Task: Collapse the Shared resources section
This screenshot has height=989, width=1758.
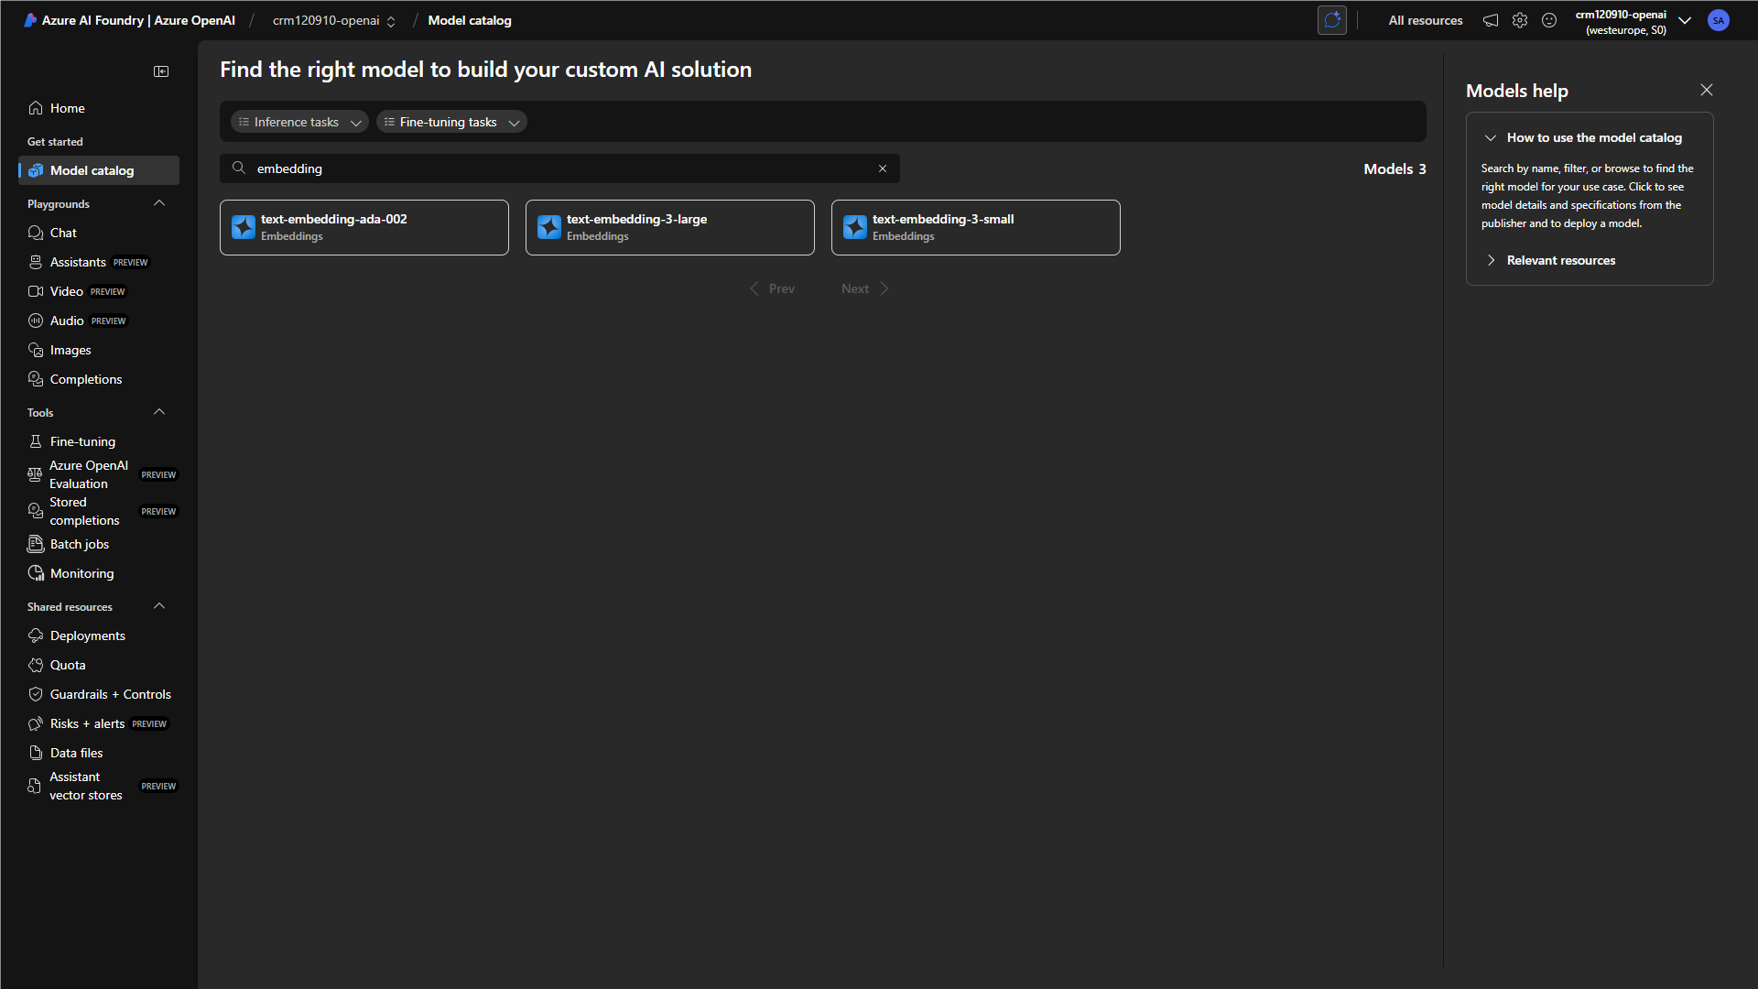Action: click(x=159, y=606)
